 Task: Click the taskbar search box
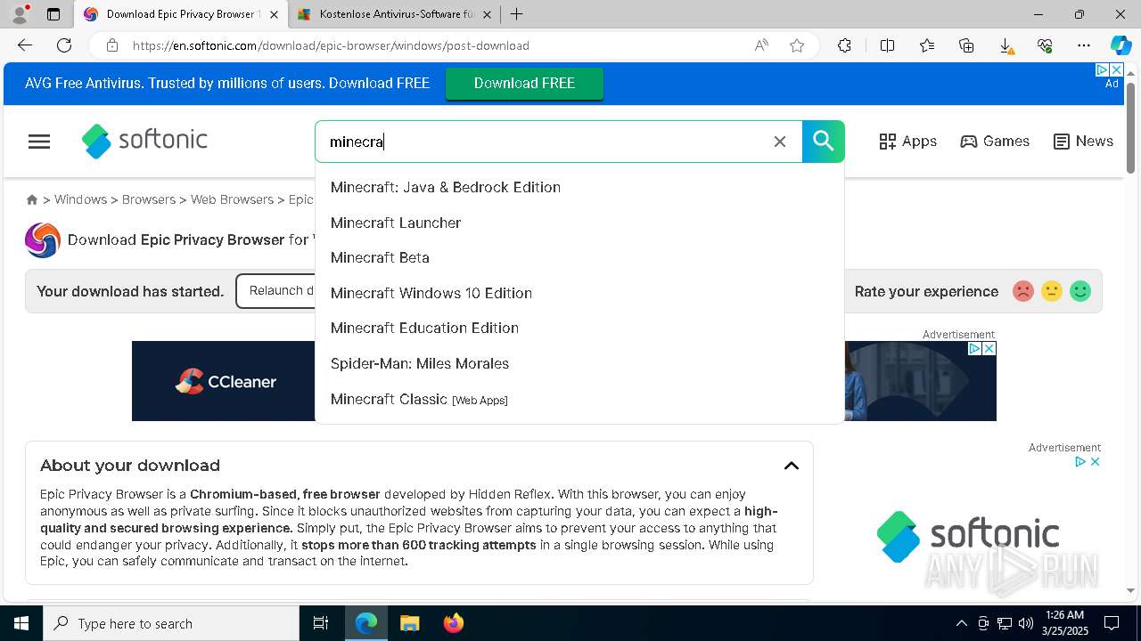[171, 623]
